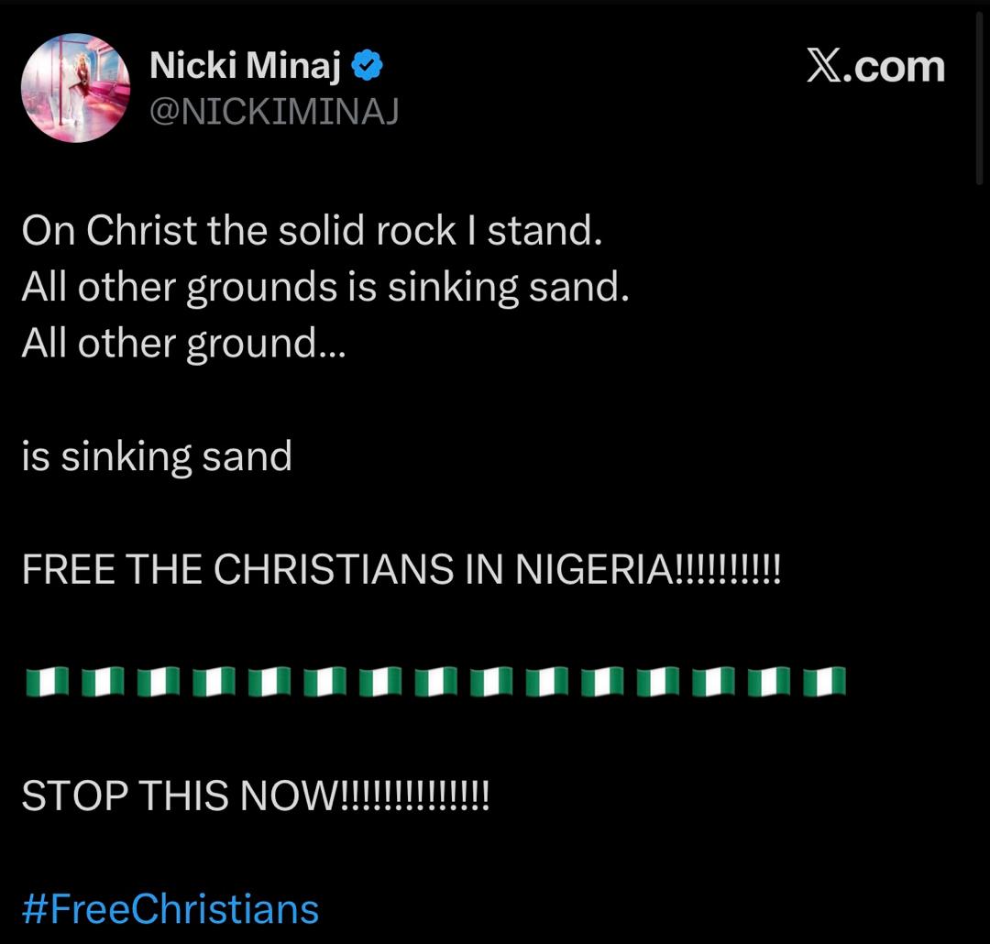Click the @NICKIMINAJ handle
990x944 pixels.
pos(273,111)
